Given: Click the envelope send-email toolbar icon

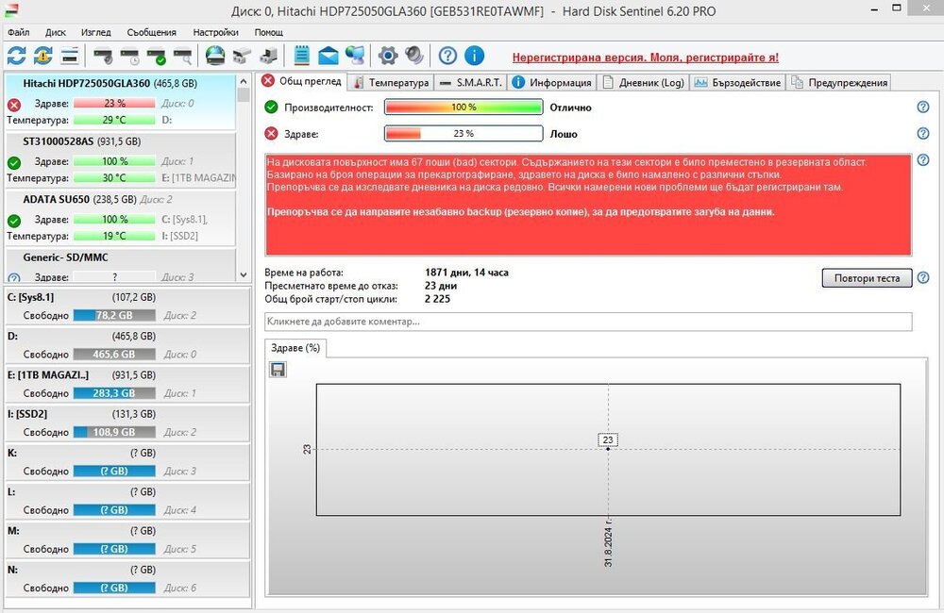Looking at the screenshot, I should point(328,56).
